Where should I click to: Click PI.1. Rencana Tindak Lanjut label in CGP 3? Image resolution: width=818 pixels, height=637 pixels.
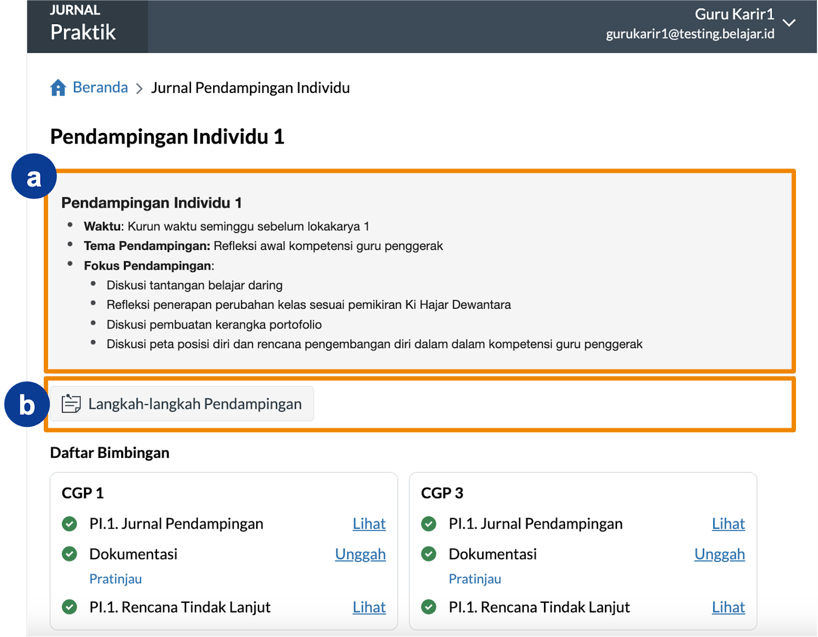[539, 607]
